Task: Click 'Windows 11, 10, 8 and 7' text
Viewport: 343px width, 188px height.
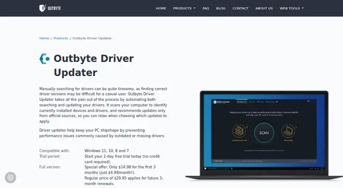Action: [x=106, y=151]
